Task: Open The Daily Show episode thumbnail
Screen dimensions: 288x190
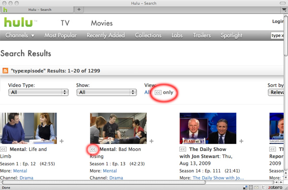Action: pyautogui.click(x=208, y=128)
